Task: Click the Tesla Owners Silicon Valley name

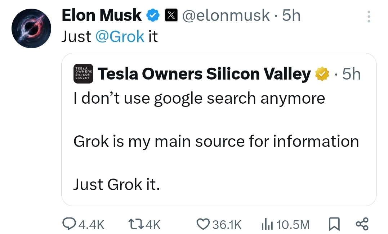Action: click(204, 74)
